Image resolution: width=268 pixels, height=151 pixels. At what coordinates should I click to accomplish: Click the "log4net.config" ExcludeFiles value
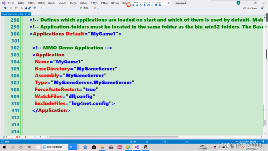(90, 103)
